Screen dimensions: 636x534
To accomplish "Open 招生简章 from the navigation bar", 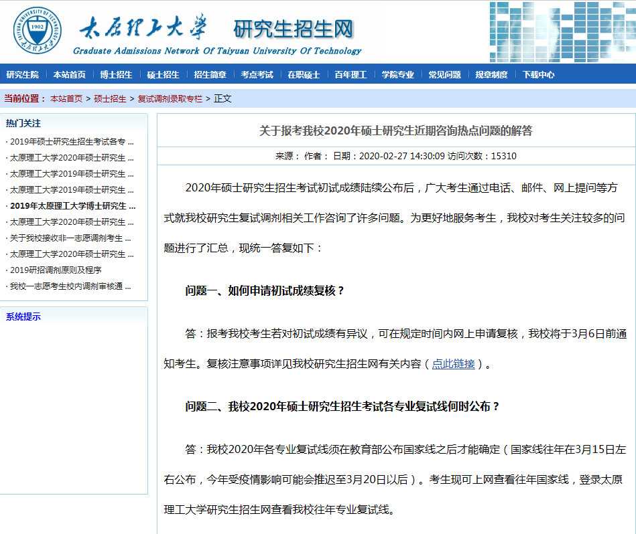I will click(210, 75).
